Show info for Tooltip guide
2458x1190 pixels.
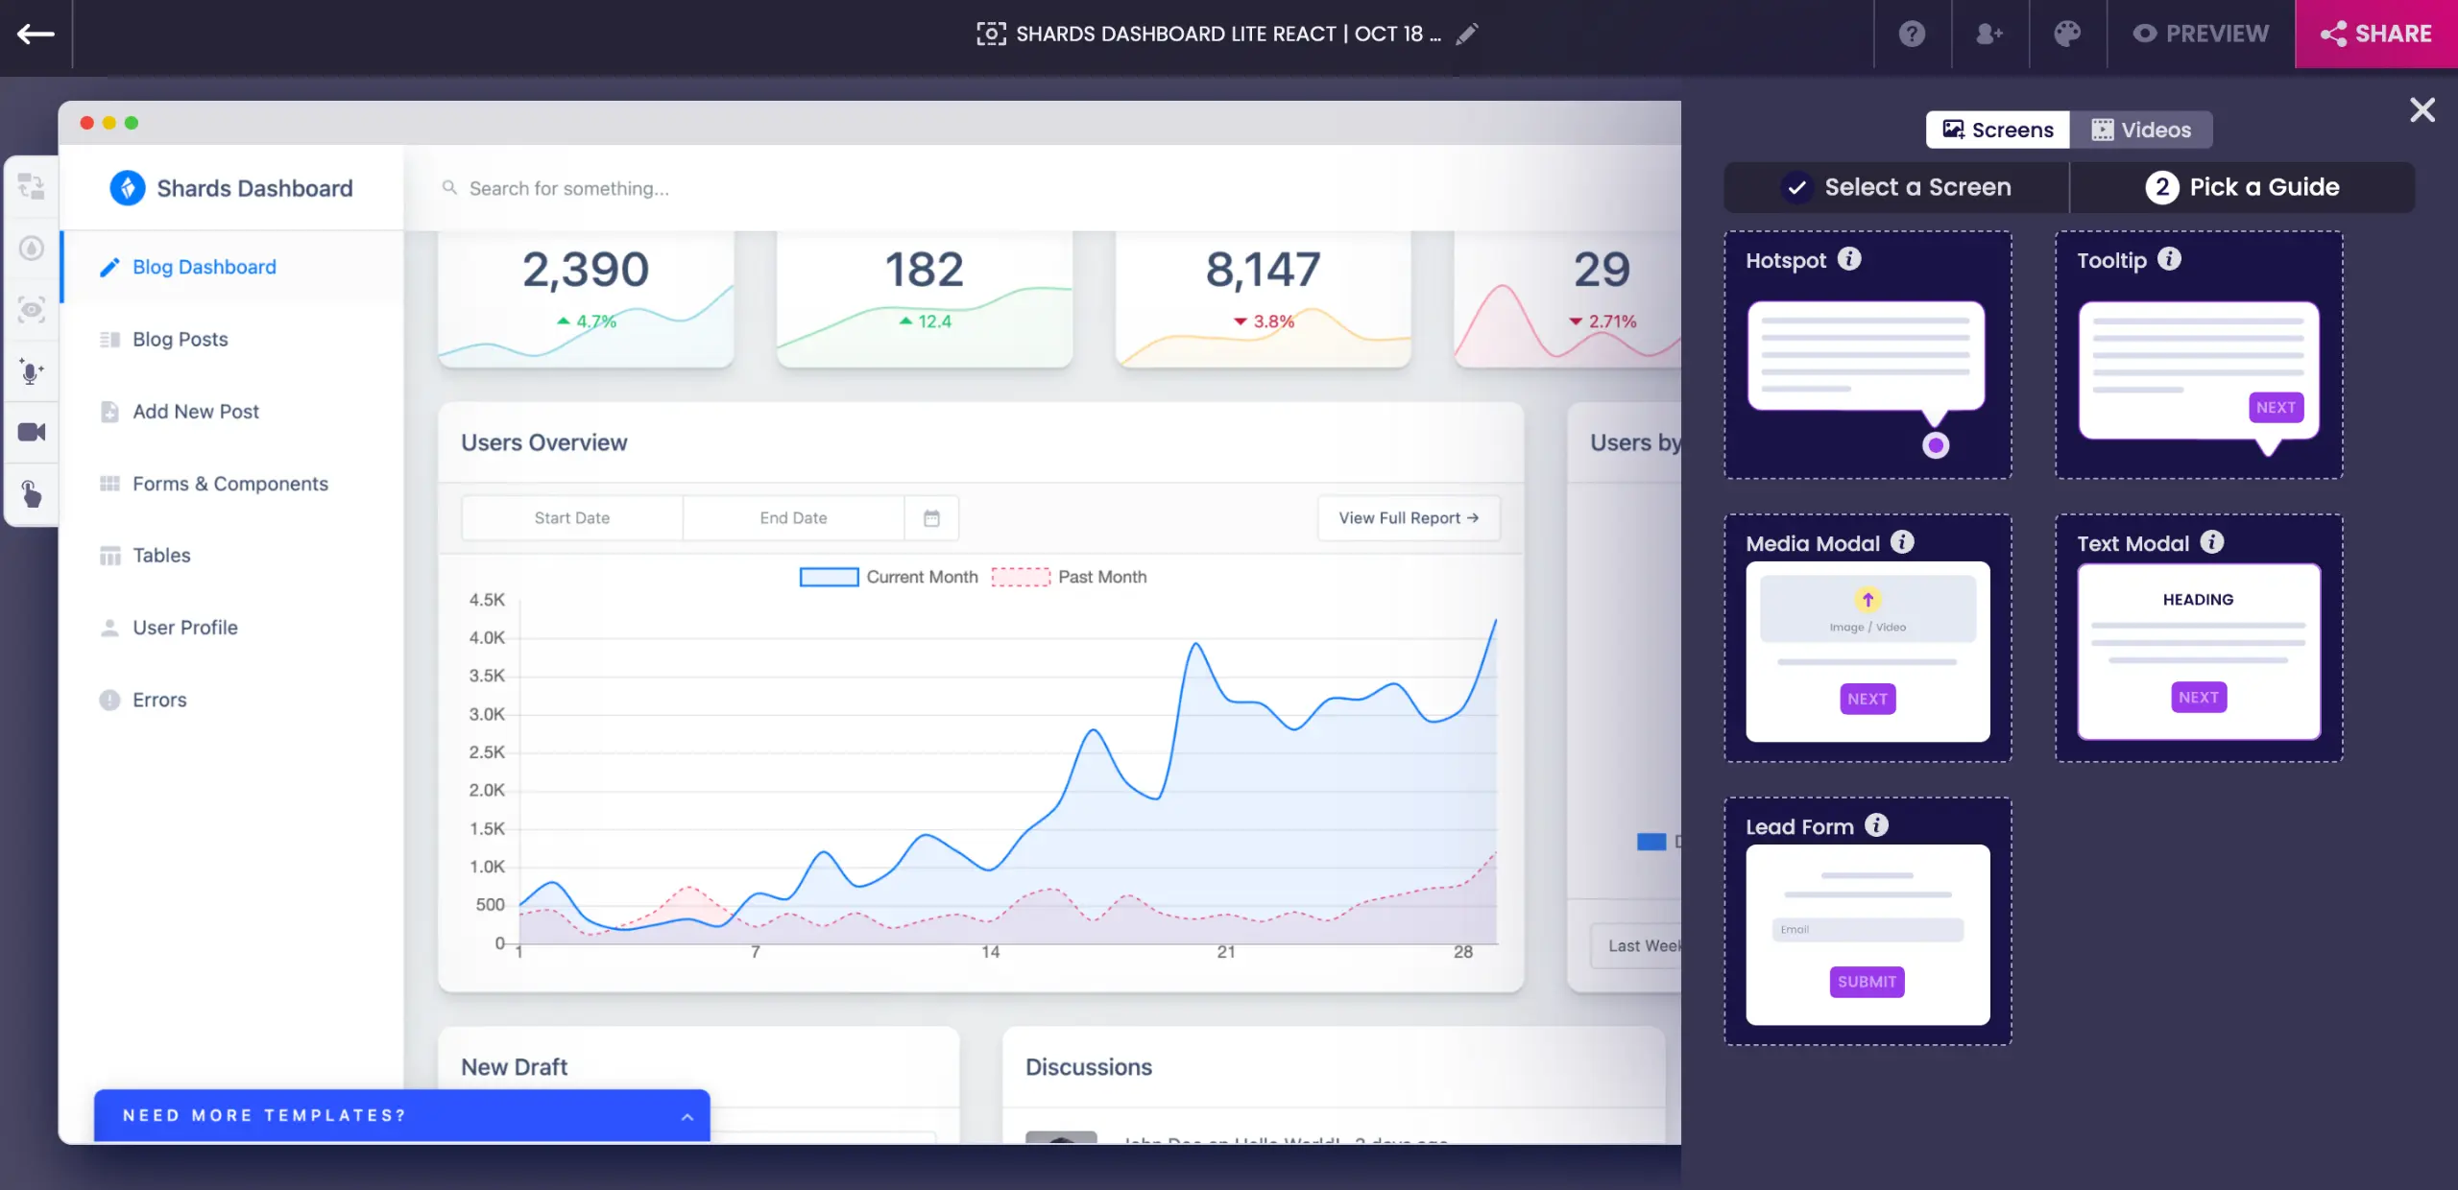2169,259
